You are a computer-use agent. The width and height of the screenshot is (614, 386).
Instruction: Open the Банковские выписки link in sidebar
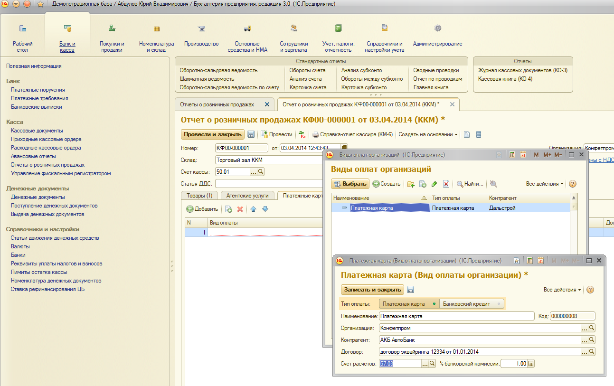coord(37,107)
